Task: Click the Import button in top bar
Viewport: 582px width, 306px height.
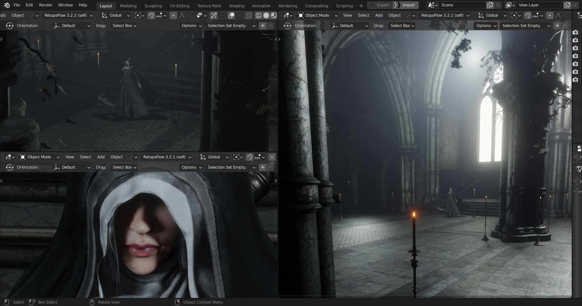Action: coord(406,5)
